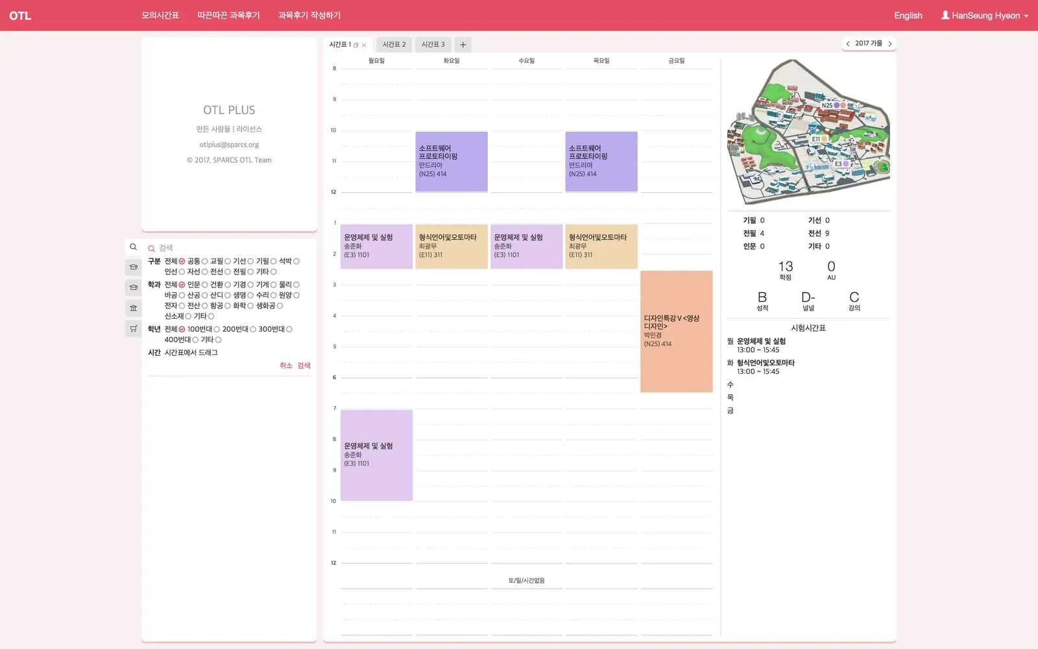Click the OTL logo in header
1038x649 pixels.
[20, 16]
